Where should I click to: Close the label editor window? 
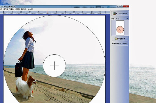pyautogui.click(x=126, y=6)
